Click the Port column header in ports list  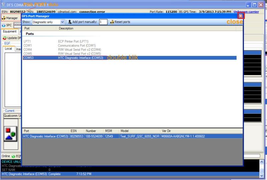pyautogui.click(x=39, y=28)
